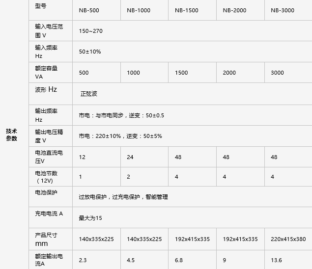The height and width of the screenshot is (269, 312).
Task: Click the 技术参数 section label
Action: click(11, 134)
